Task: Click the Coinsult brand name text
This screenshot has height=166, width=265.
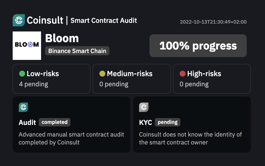Action: coord(45,20)
